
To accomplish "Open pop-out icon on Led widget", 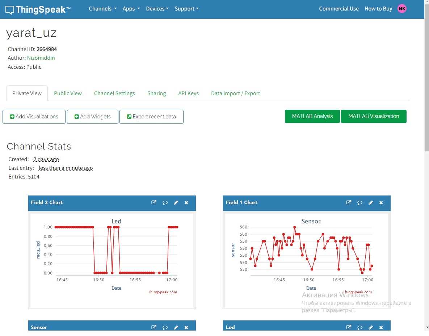I will pyautogui.click(x=349, y=327).
